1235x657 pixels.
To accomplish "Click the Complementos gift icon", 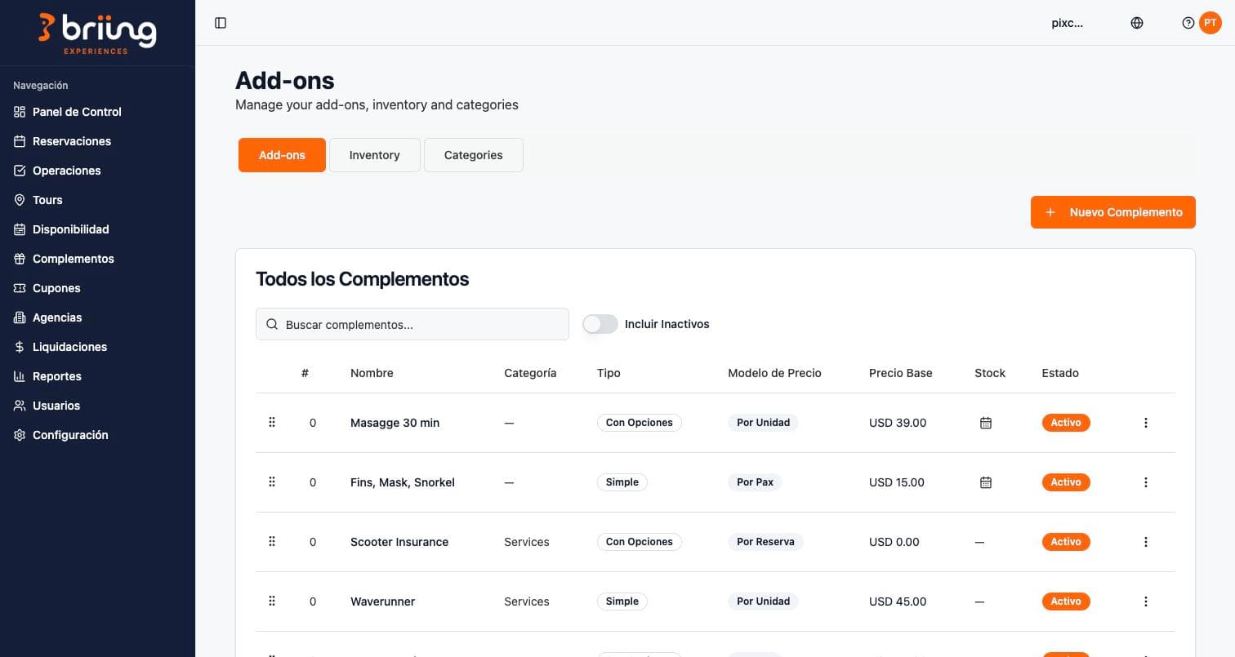I will (x=20, y=259).
